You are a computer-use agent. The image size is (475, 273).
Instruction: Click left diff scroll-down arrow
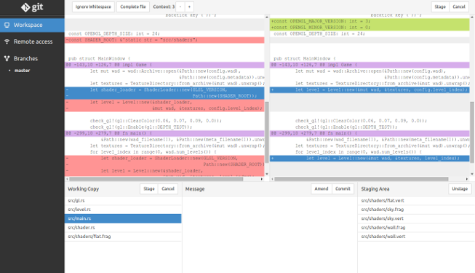(x=266, y=174)
